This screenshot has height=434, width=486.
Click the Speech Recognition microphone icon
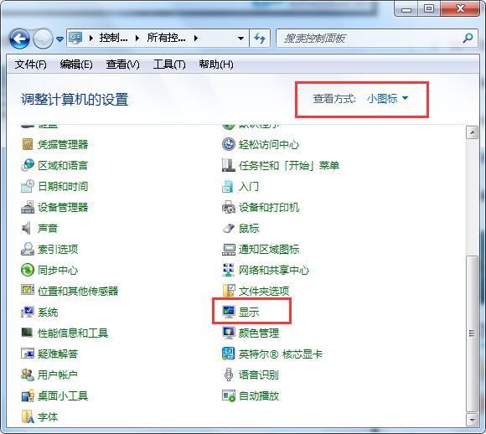tap(229, 375)
